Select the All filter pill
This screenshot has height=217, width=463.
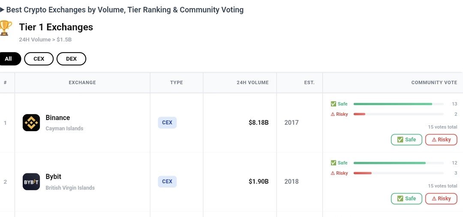[x=8, y=59]
